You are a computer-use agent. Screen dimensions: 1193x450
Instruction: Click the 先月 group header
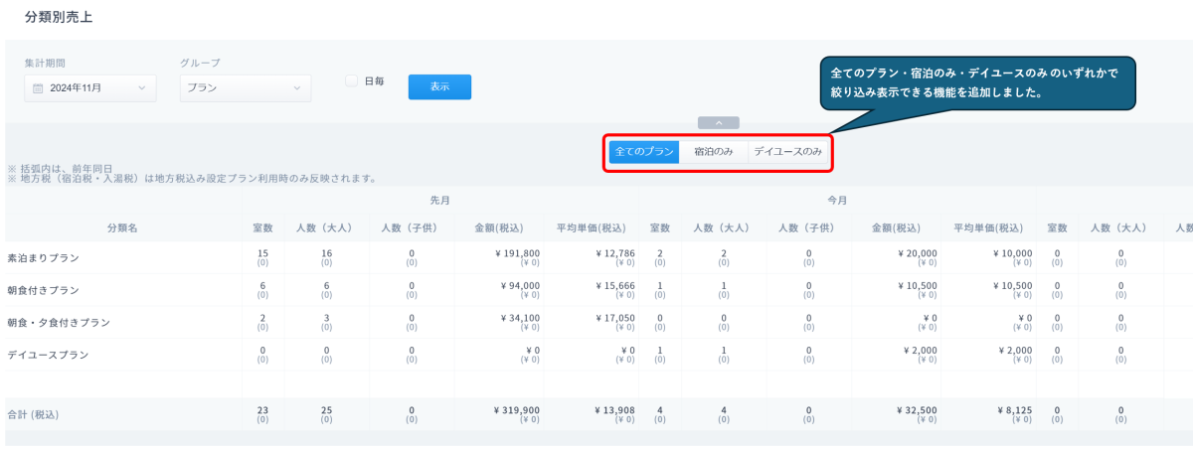pos(440,200)
